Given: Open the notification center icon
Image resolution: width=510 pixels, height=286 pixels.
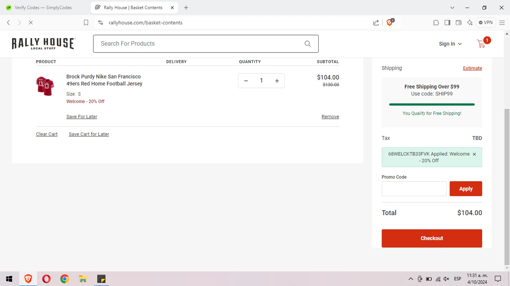Looking at the screenshot, I should pyautogui.click(x=498, y=279).
